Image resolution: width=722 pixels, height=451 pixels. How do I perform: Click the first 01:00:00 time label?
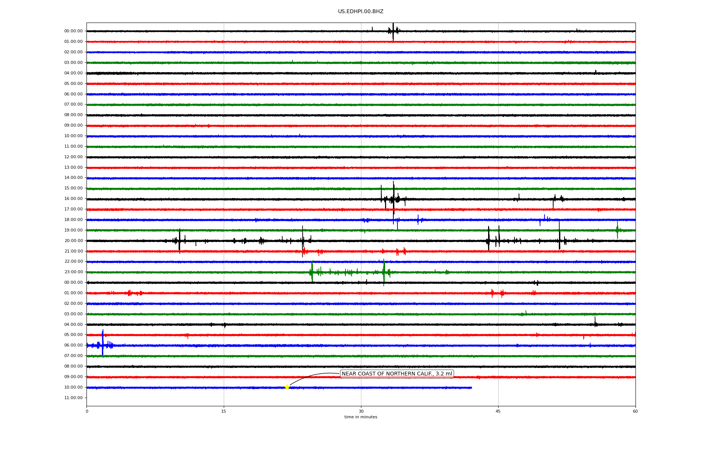click(73, 41)
